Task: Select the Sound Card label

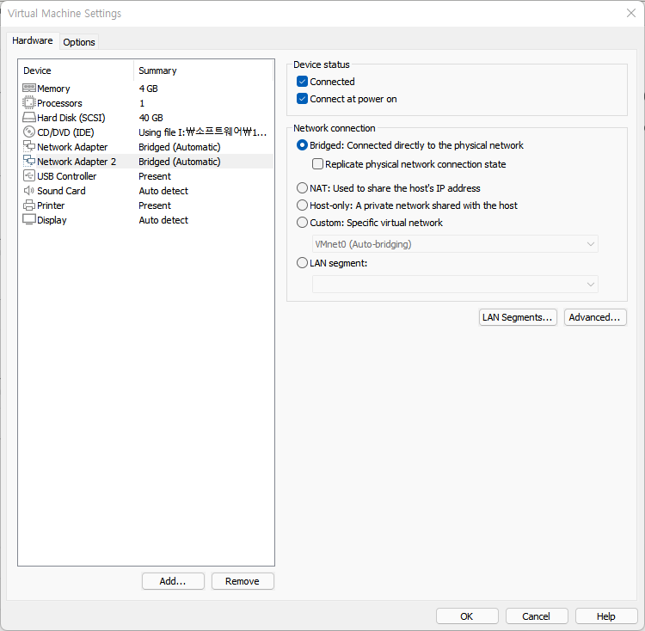Action: (61, 191)
